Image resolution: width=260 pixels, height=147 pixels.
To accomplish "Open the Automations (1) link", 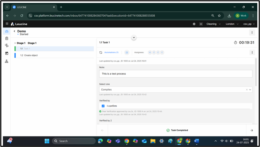I will (x=111, y=52).
